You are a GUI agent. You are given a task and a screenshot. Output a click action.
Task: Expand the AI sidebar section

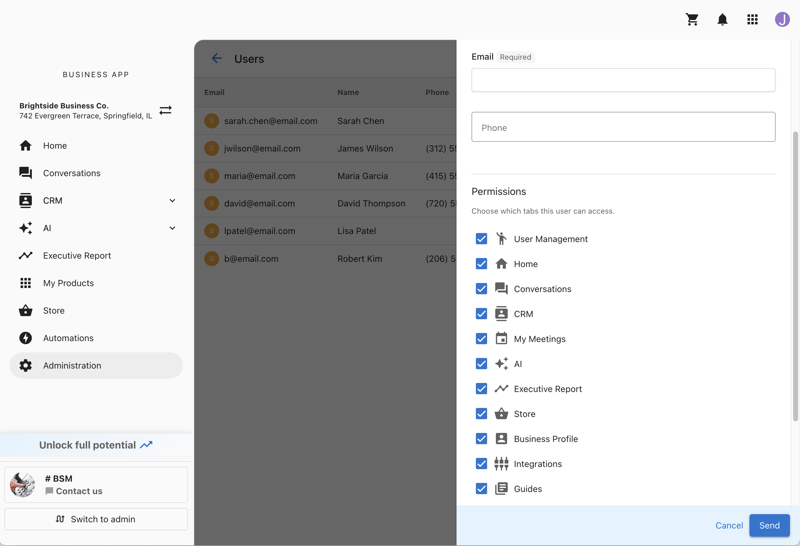[172, 228]
